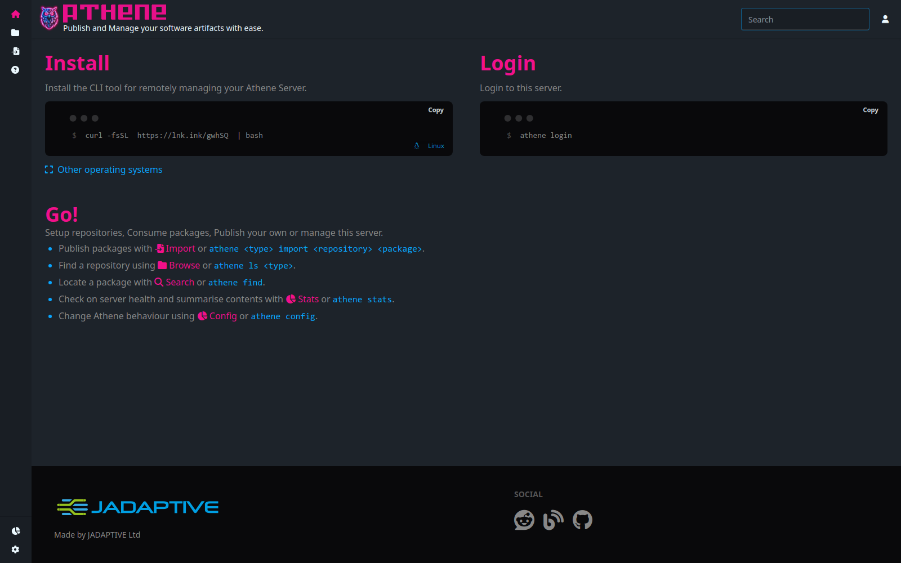Click the ATHENE title text
901x563 pixels.
click(x=114, y=12)
